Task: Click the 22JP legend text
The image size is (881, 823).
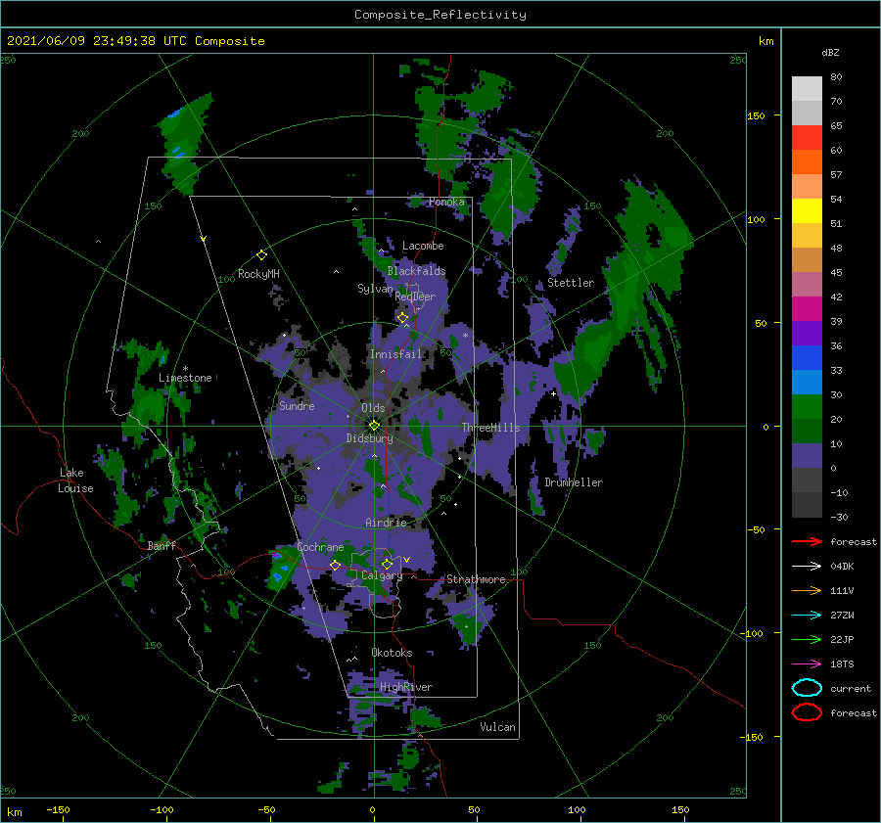Action: tap(842, 639)
